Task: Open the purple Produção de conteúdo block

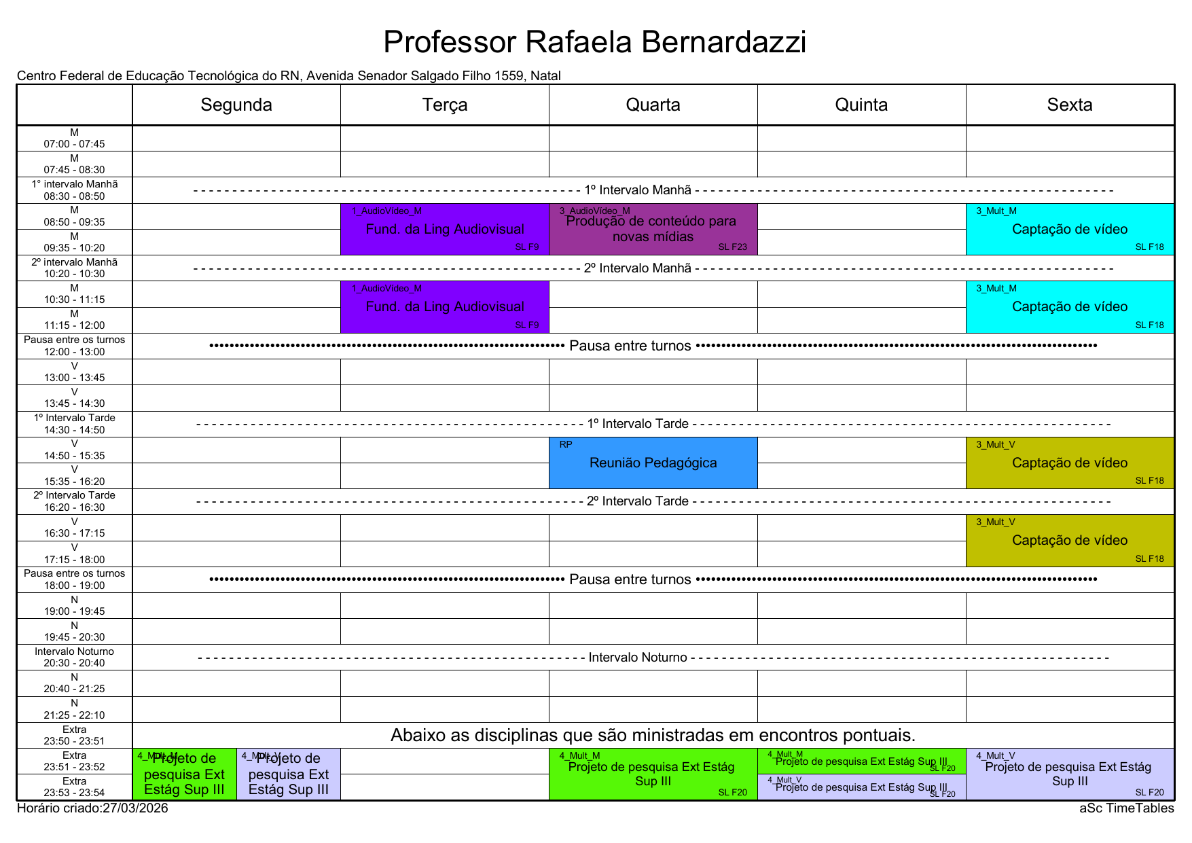Action: (652, 230)
